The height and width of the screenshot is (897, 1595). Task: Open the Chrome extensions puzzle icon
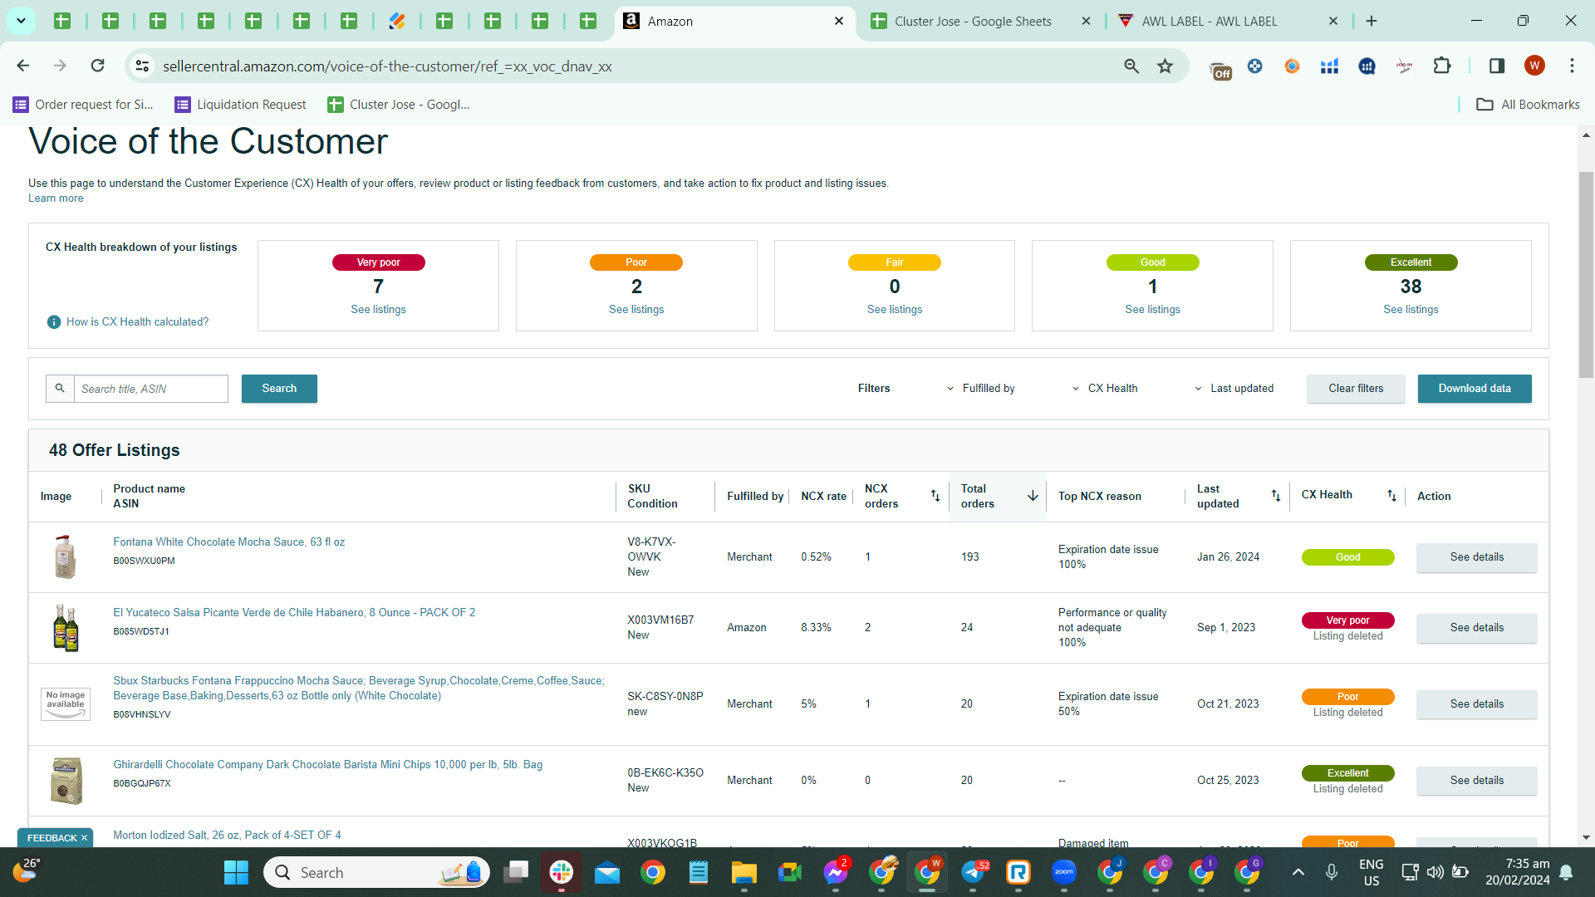[1442, 66]
